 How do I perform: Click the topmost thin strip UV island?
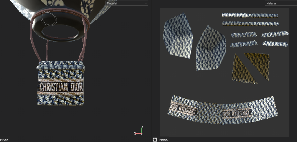[x=250, y=16]
